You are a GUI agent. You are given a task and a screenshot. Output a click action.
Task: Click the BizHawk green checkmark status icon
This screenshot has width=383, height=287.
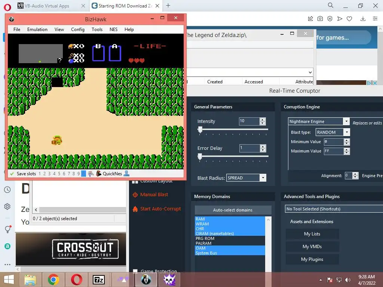(12, 174)
